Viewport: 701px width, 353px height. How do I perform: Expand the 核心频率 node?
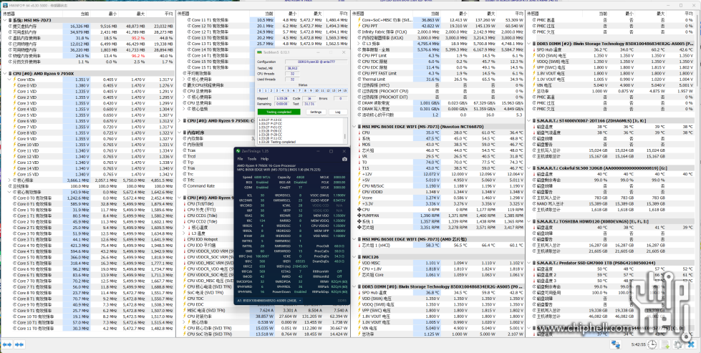click(9, 180)
